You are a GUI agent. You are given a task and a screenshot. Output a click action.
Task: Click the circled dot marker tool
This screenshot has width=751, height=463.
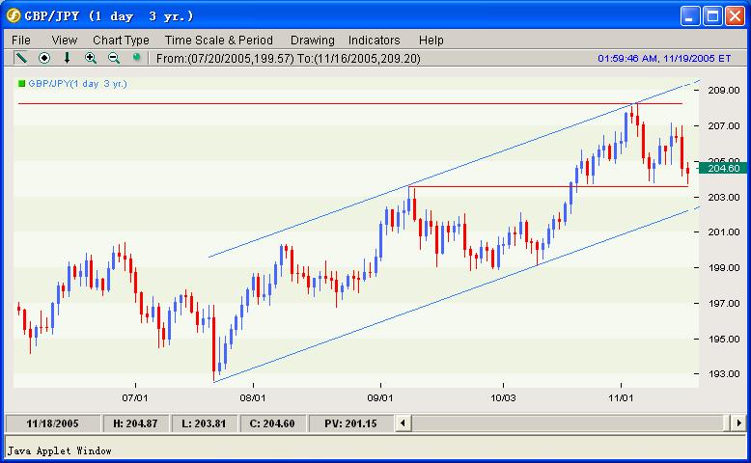tap(43, 58)
